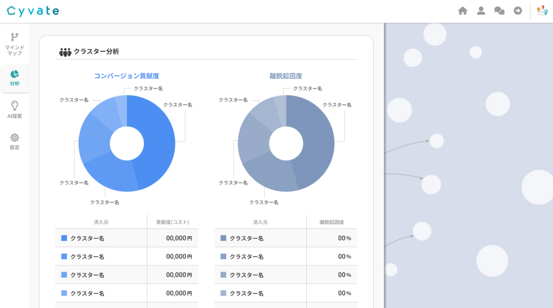553x308 pixels.
Task: Click the 離脱起因度 chart title above the gray donut
Action: (x=286, y=76)
